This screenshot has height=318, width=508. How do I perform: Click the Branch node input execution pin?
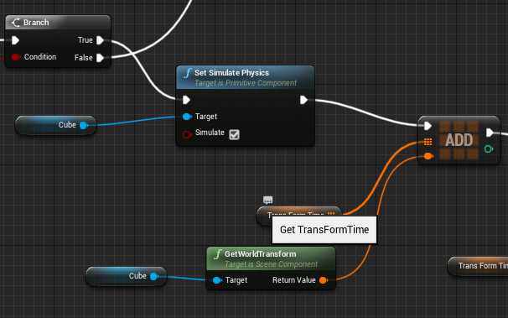coord(15,40)
